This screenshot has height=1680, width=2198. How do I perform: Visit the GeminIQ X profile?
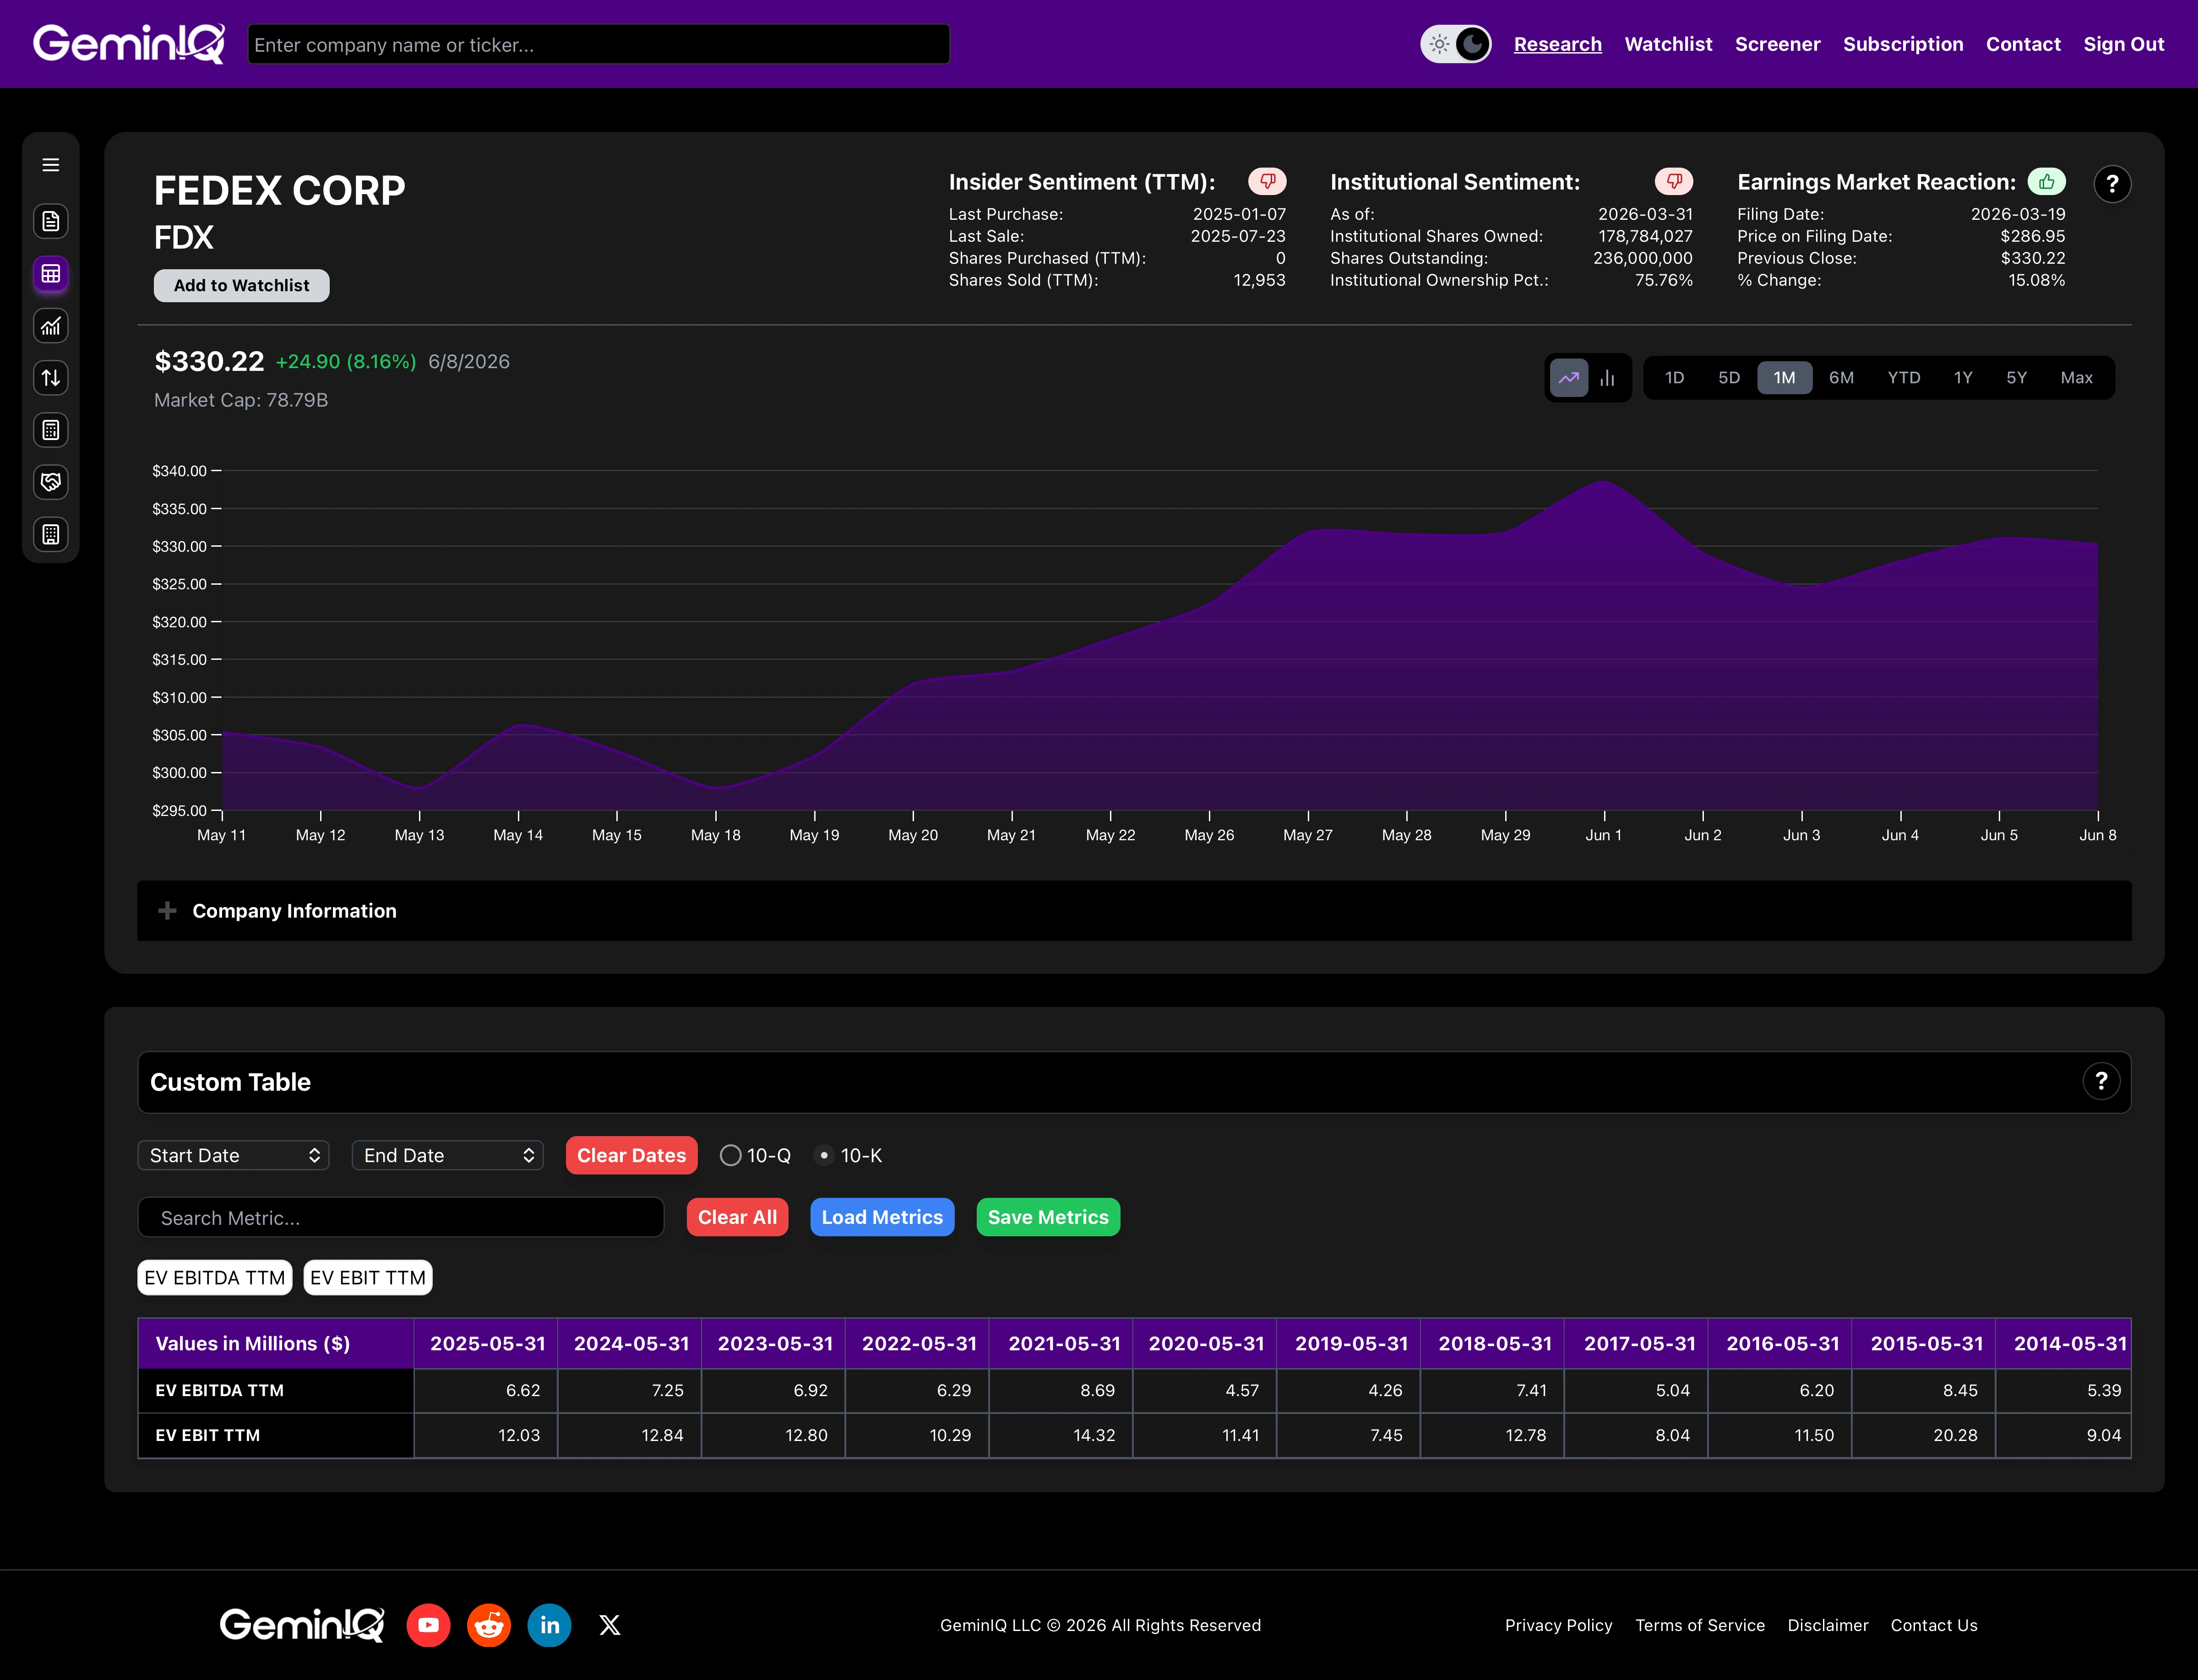[610, 1625]
